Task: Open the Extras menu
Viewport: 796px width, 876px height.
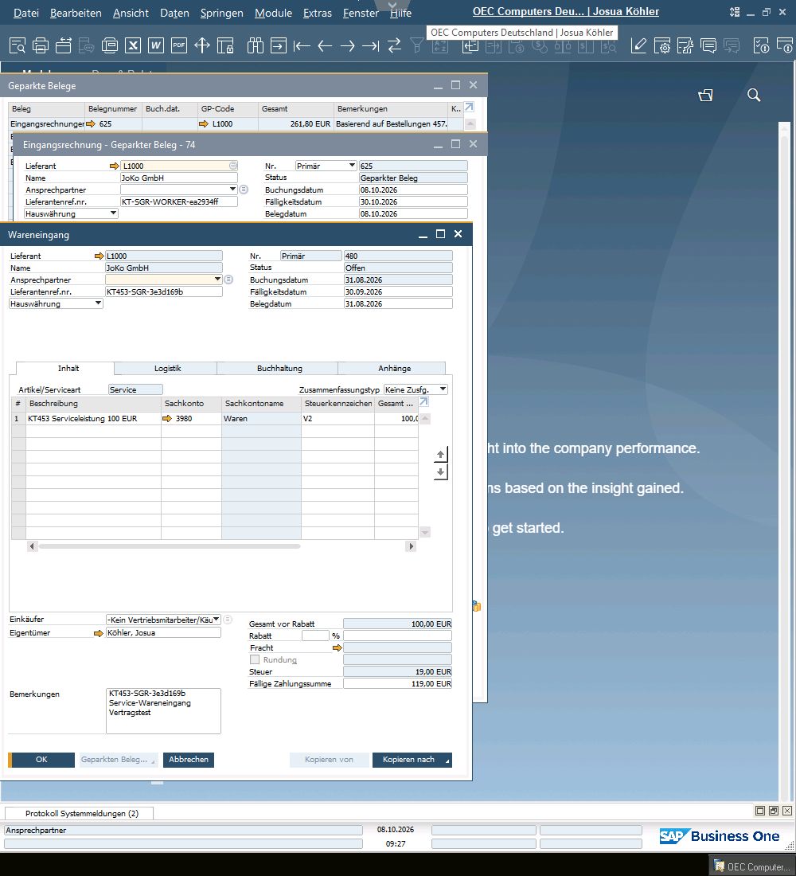Action: tap(318, 13)
